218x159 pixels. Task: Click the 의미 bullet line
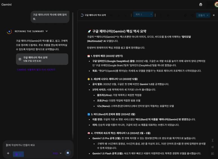click(136, 125)
